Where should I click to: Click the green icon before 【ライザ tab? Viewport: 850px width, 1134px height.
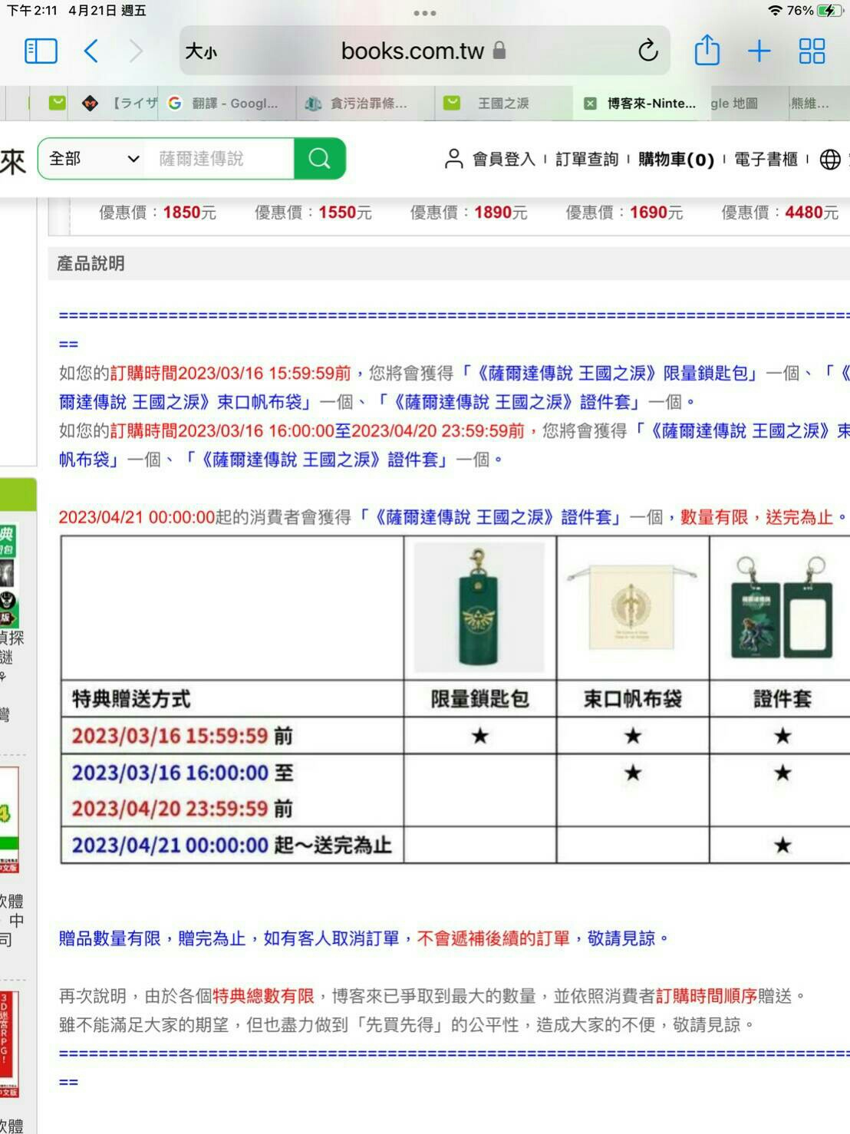pos(58,103)
